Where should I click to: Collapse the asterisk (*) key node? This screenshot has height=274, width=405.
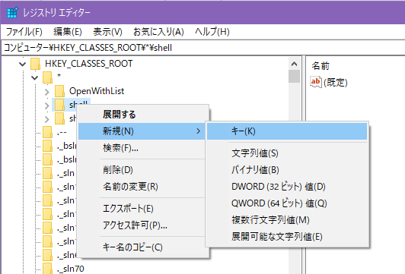click(35, 77)
